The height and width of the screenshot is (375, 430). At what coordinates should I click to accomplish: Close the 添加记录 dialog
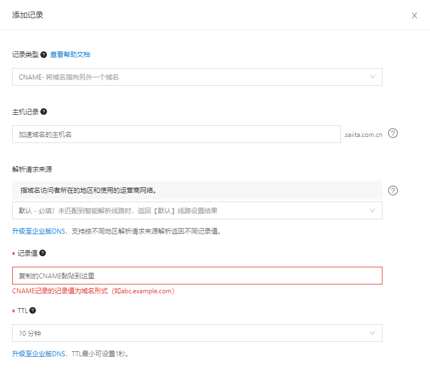414,15
